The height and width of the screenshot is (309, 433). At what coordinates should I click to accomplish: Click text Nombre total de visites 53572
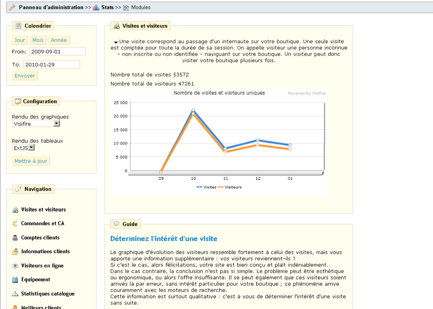150,75
